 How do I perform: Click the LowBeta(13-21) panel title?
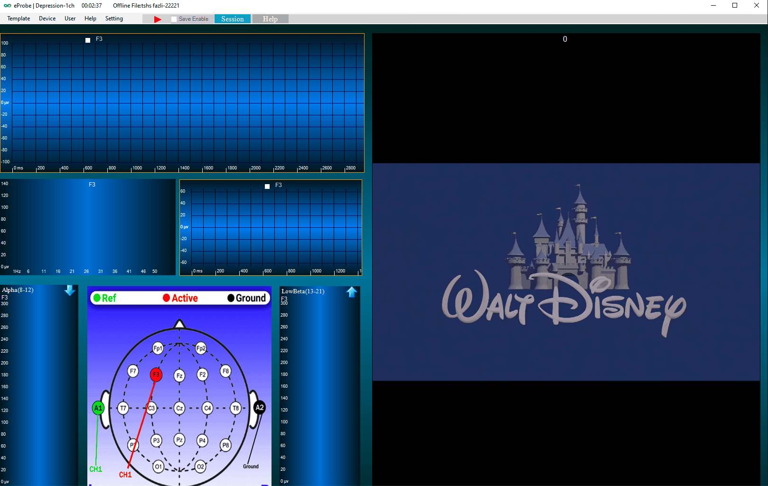(303, 291)
